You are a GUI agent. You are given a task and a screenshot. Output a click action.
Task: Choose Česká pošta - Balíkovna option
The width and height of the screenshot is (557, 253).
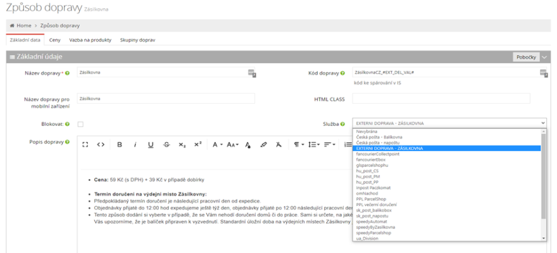click(x=447, y=137)
